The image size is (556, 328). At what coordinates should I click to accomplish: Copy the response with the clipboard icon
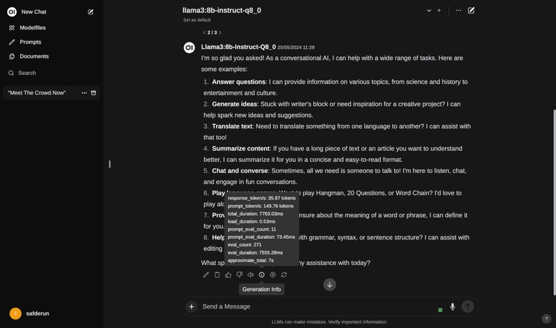click(217, 274)
